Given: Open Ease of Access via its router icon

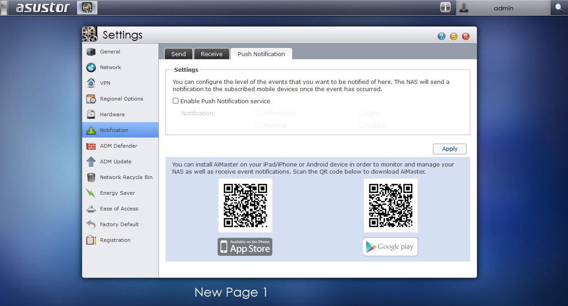Looking at the screenshot, I should (91, 209).
